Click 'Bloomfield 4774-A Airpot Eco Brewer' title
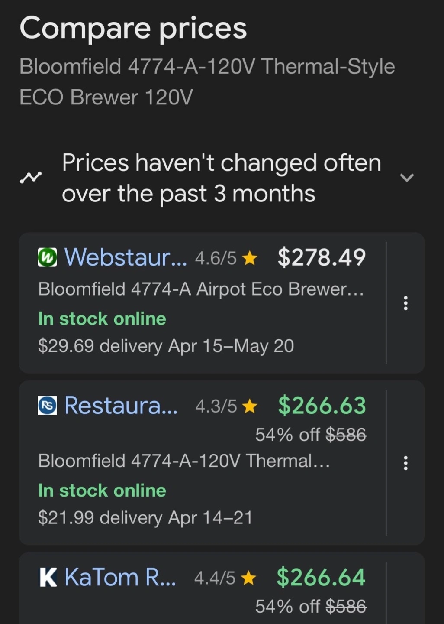Viewport: 444px width, 624px height. pyautogui.click(x=201, y=289)
